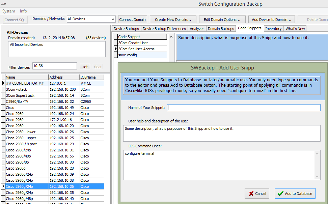This screenshot has width=328, height=204.
Task: Click the snippet list scroll up arrow
Action: [x=171, y=37]
